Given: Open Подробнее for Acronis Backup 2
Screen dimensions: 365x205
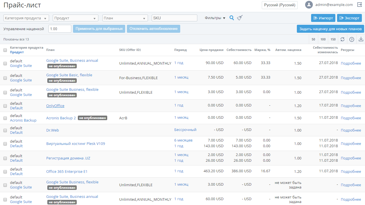Looking at the screenshot, I should (x=351, y=118).
